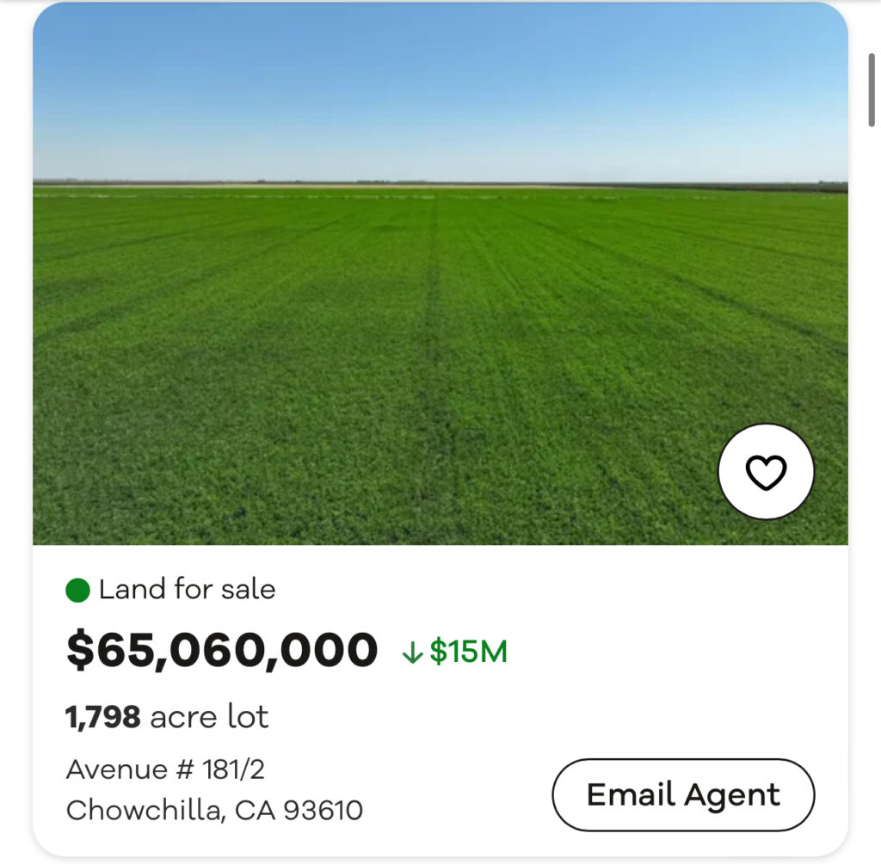
Task: Click Chowchilla, CA 93610 location line
Action: pos(214,810)
